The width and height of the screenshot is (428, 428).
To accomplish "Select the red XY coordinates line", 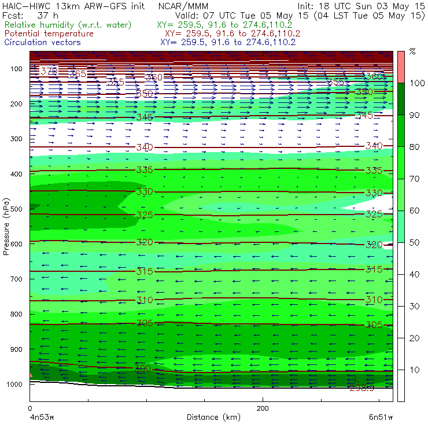I will pos(233,34).
